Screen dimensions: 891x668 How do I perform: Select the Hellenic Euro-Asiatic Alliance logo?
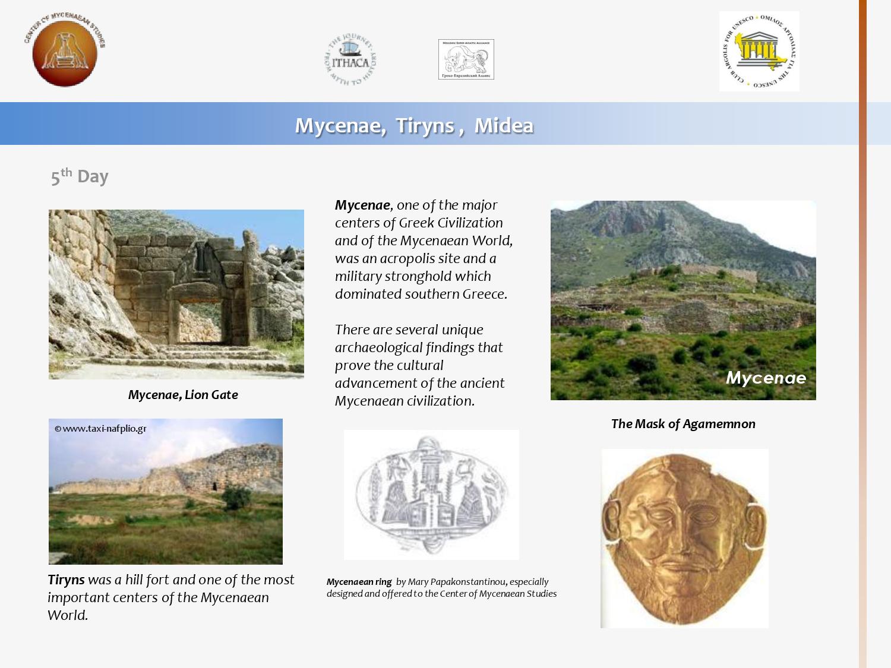(466, 59)
